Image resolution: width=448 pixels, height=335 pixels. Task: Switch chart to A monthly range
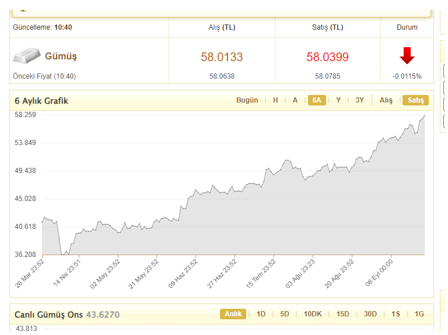pos(295,100)
